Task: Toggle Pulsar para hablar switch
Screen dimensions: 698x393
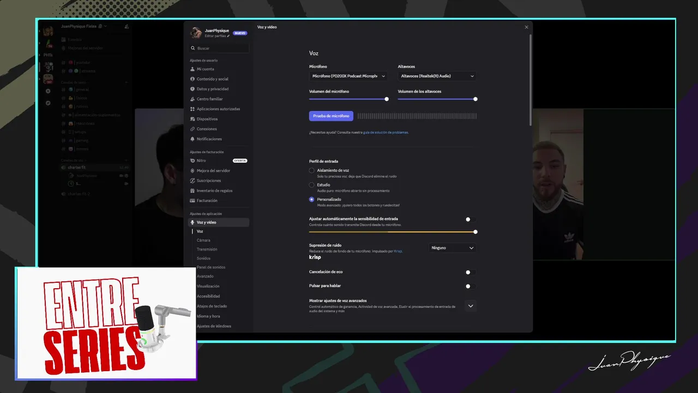Action: click(x=470, y=286)
